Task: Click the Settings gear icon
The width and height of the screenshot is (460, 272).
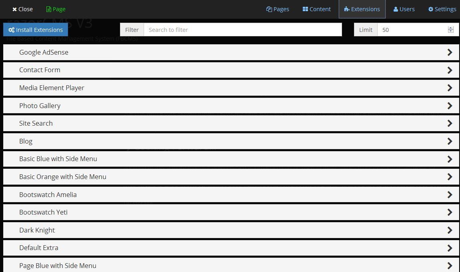Action: pos(431,9)
